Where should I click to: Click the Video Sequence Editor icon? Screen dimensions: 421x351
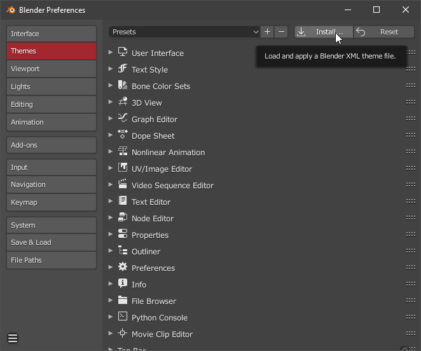click(123, 184)
